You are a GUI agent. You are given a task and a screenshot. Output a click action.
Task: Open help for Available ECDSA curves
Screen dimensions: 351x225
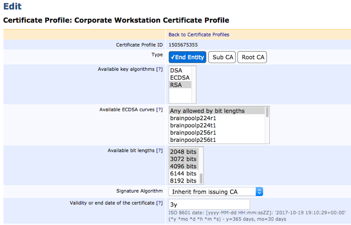159,109
